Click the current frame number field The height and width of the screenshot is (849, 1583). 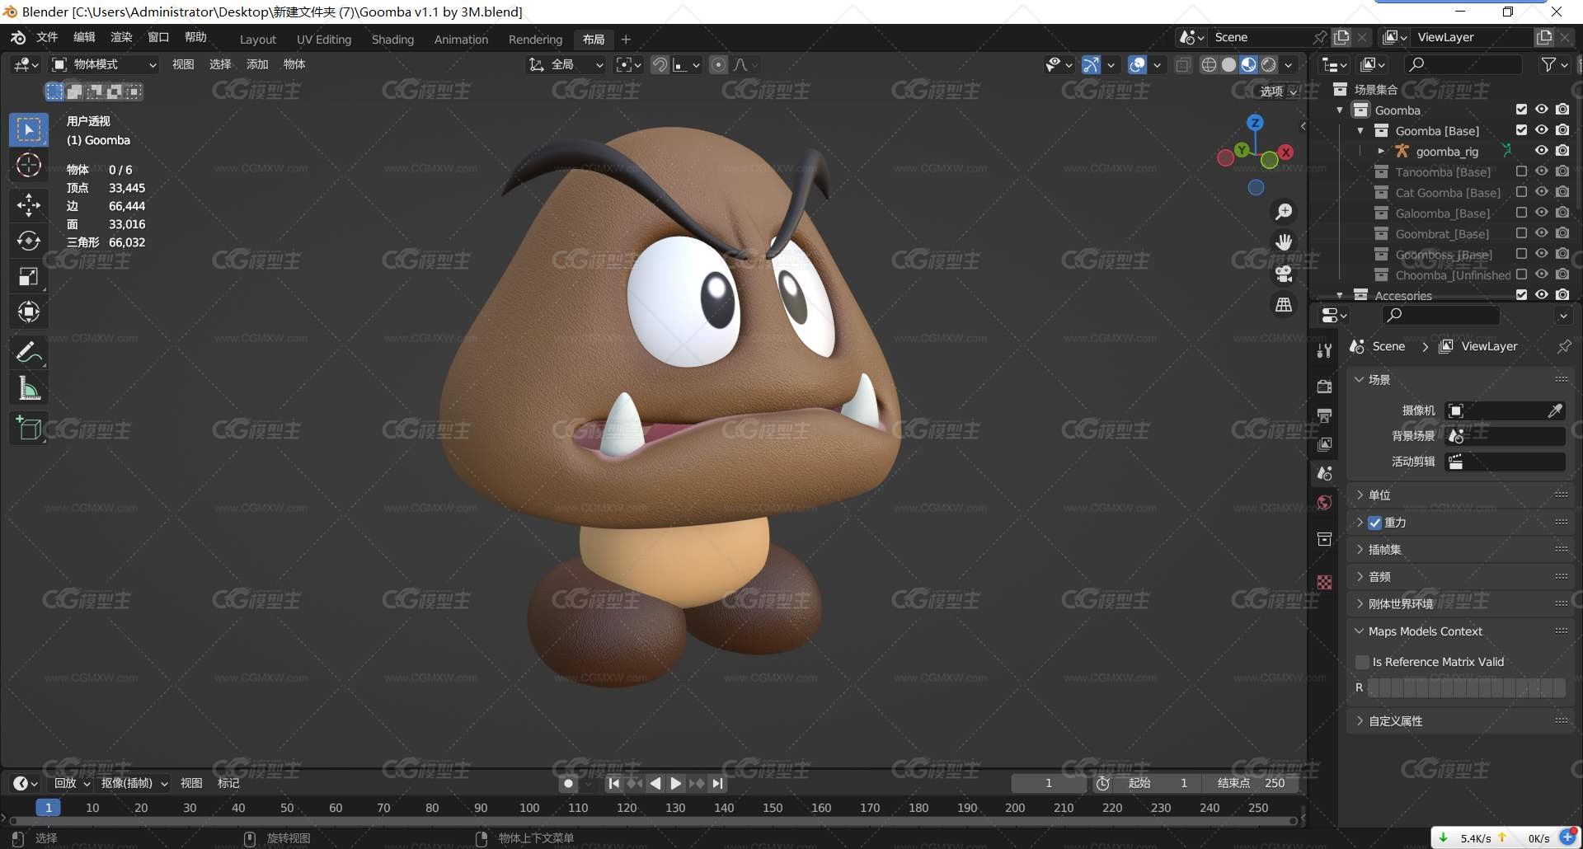point(1050,784)
